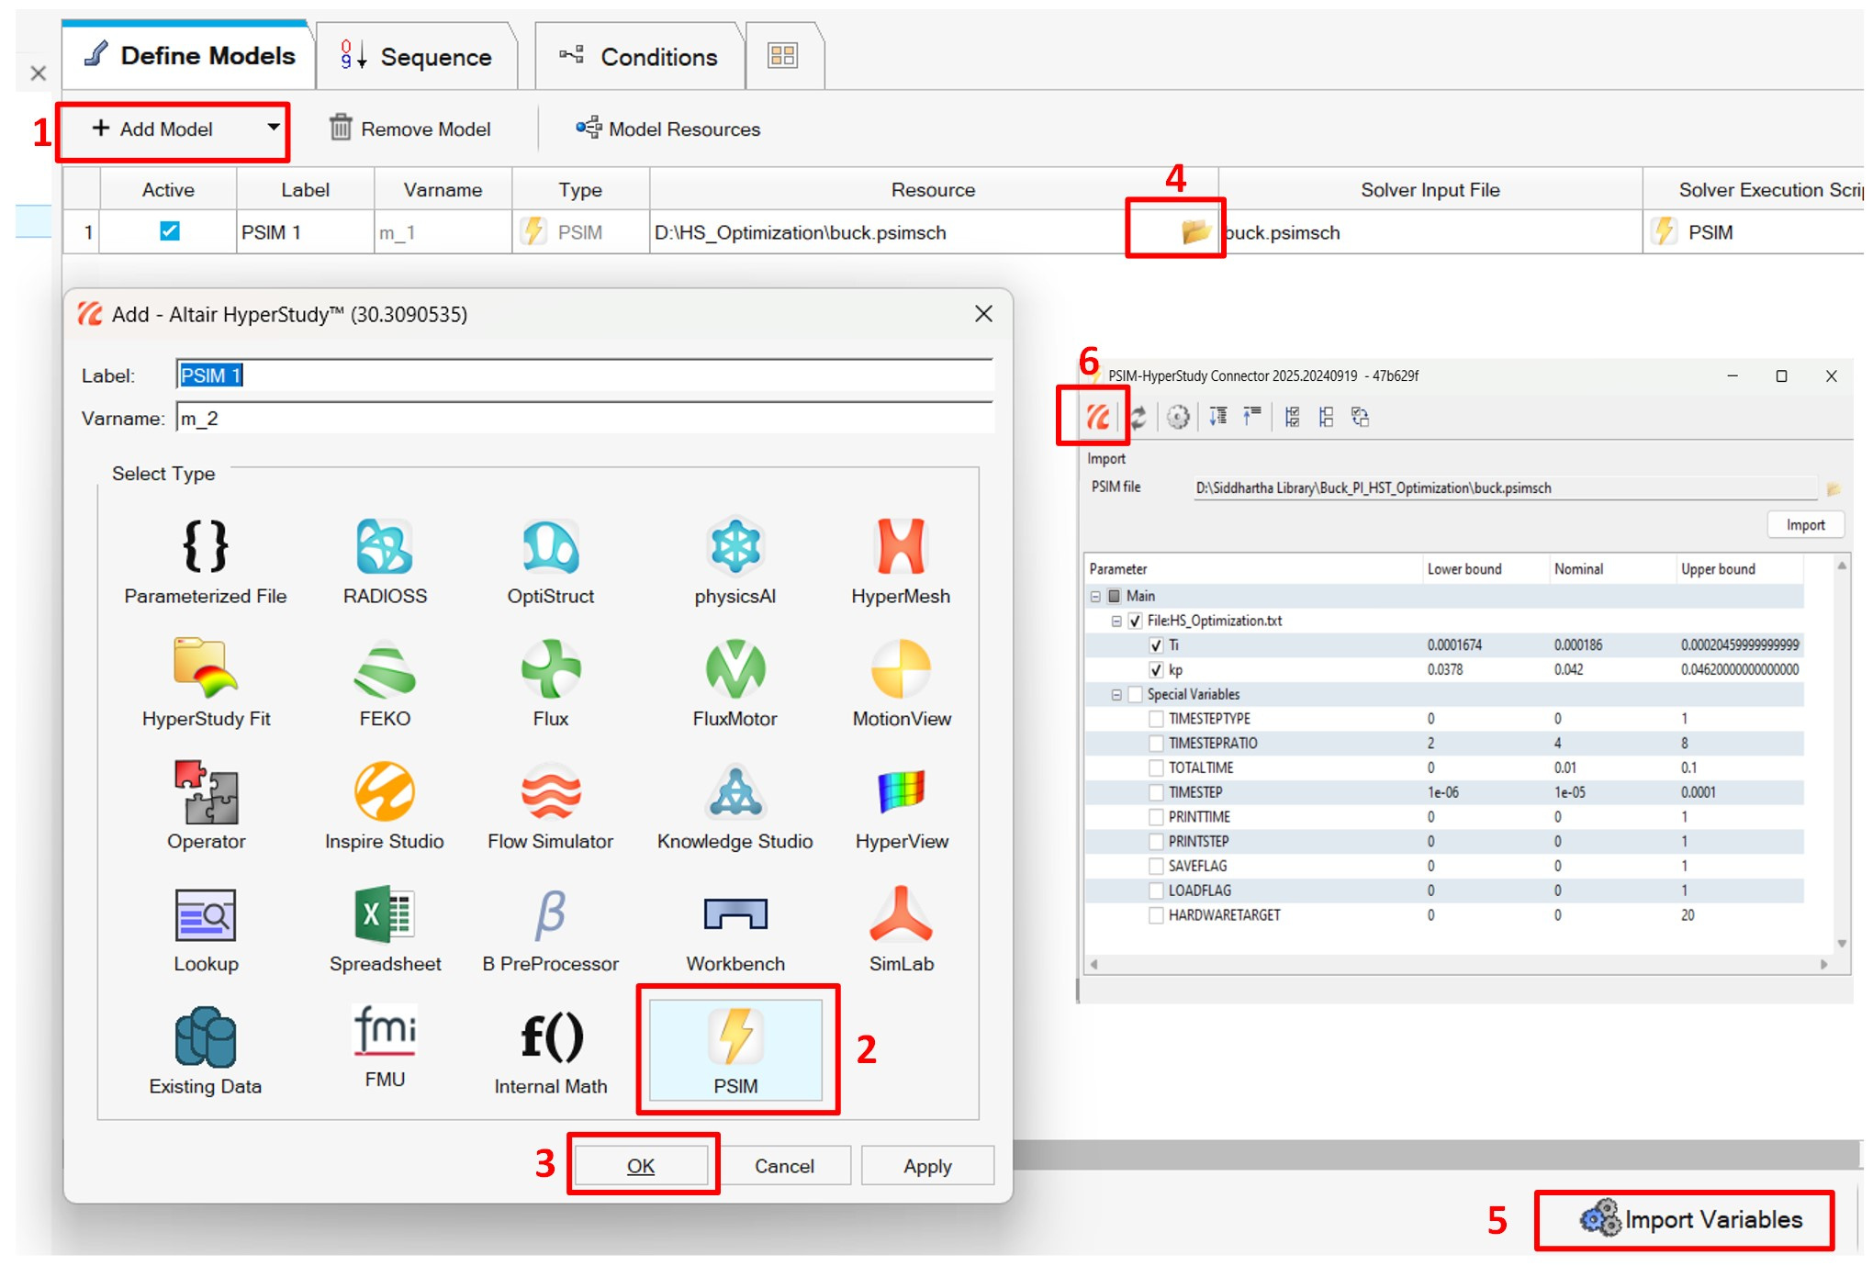This screenshot has height=1277, width=1873.
Task: Enable the TOTALTIME checkbox
Action: (1156, 767)
